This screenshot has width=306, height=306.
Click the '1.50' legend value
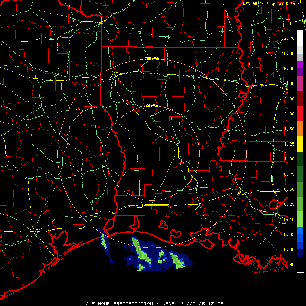[x=289, y=129]
